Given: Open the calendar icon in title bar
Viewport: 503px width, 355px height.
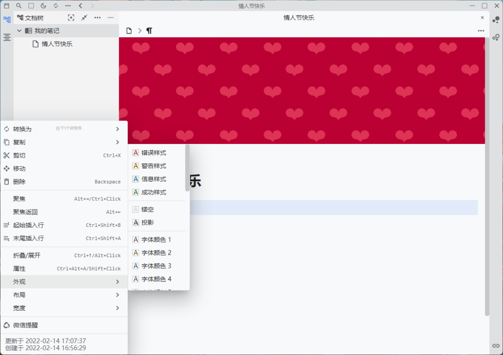Looking at the screenshot, I should click(7, 6).
